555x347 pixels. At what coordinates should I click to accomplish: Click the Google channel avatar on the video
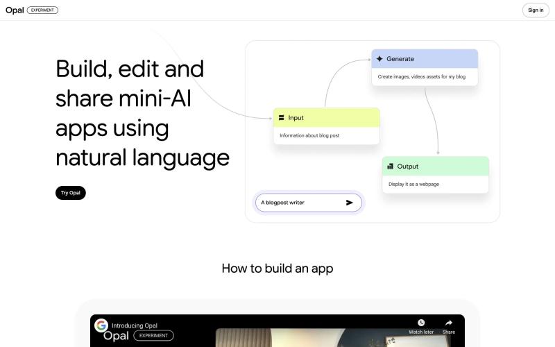tap(101, 325)
